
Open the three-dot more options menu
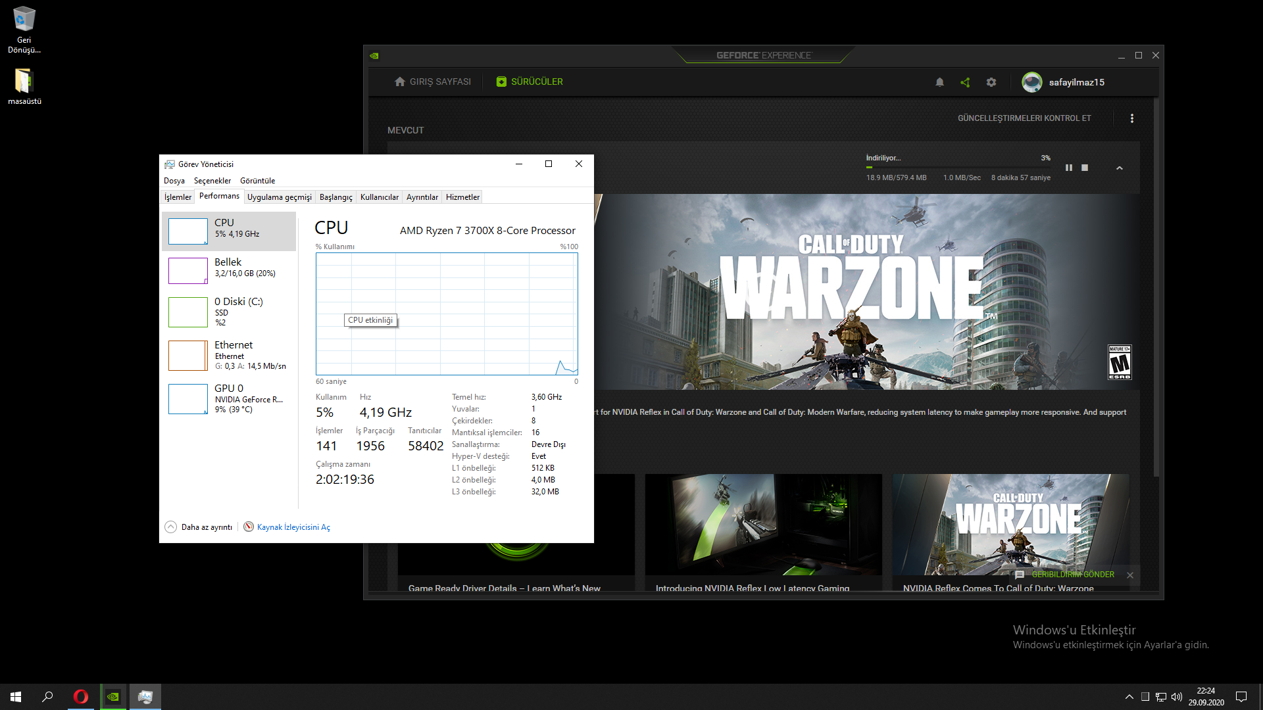[x=1131, y=118]
